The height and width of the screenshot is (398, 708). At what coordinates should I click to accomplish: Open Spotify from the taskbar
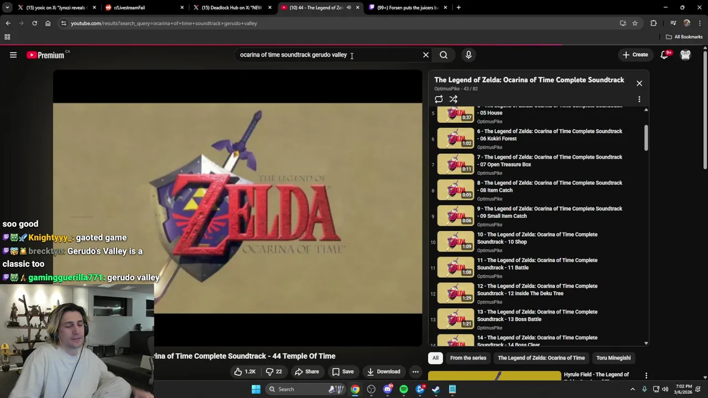[404, 389]
